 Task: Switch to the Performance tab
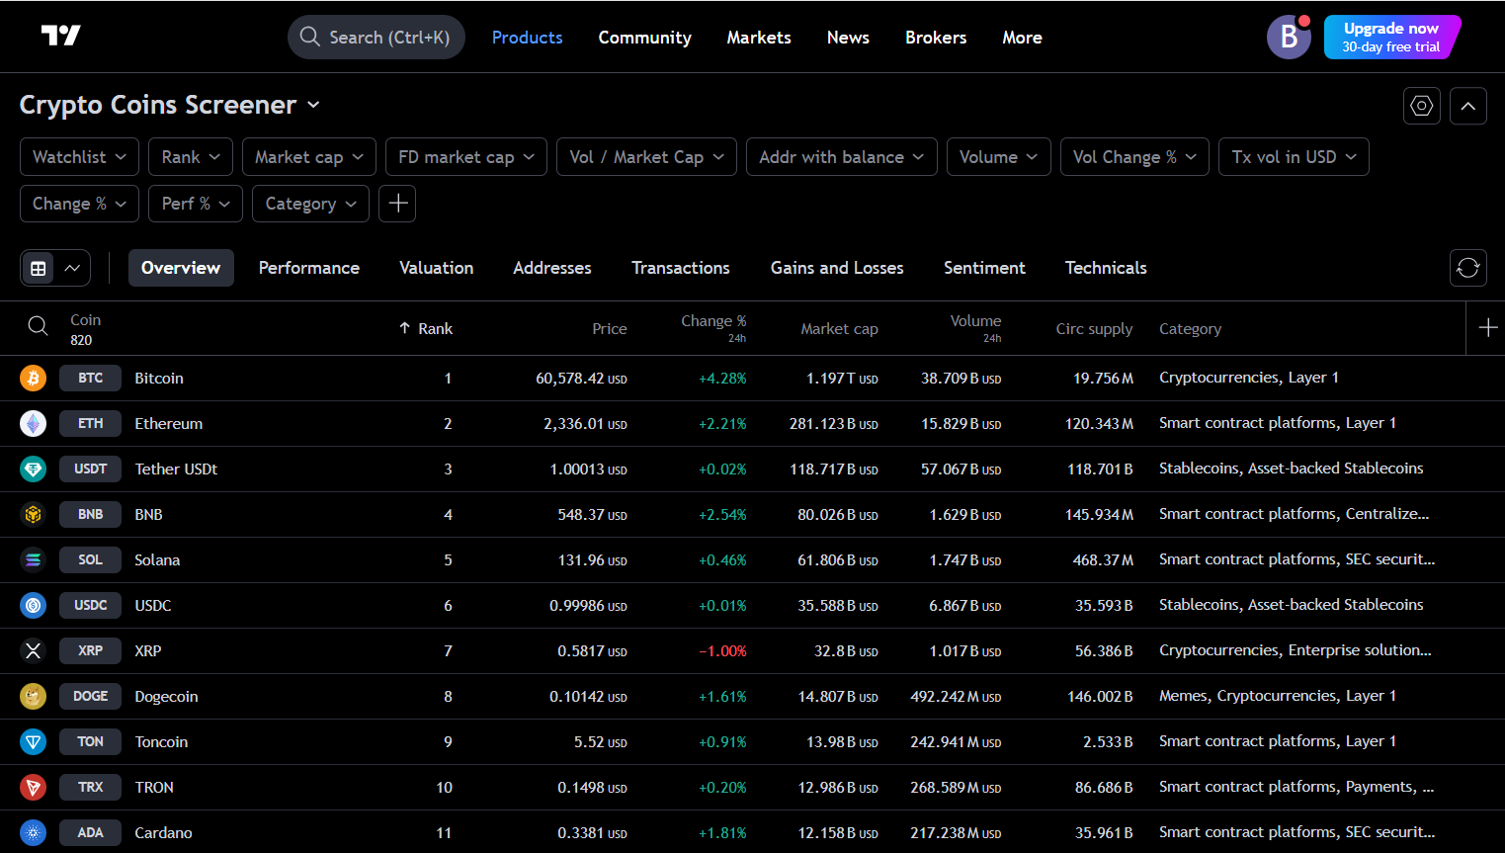[309, 268]
